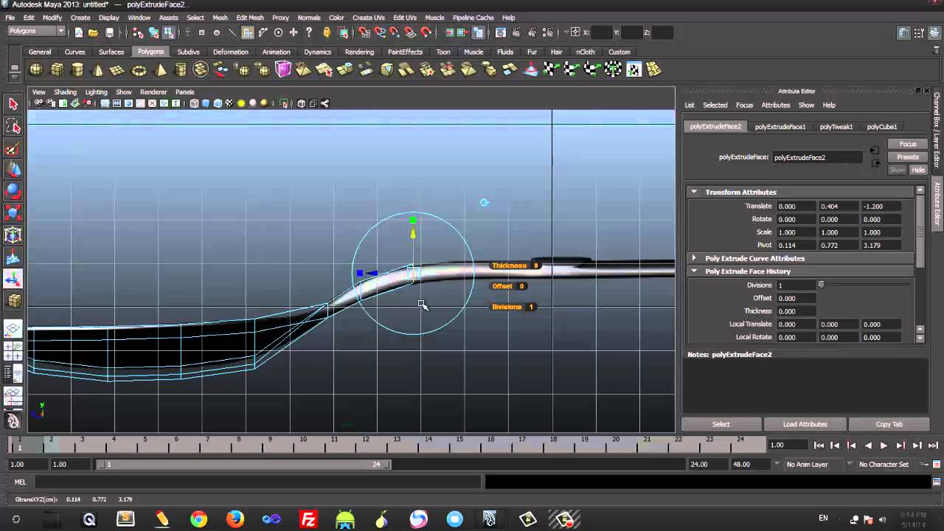
Task: Click the polygon Sphere shelf icon
Action: point(35,70)
